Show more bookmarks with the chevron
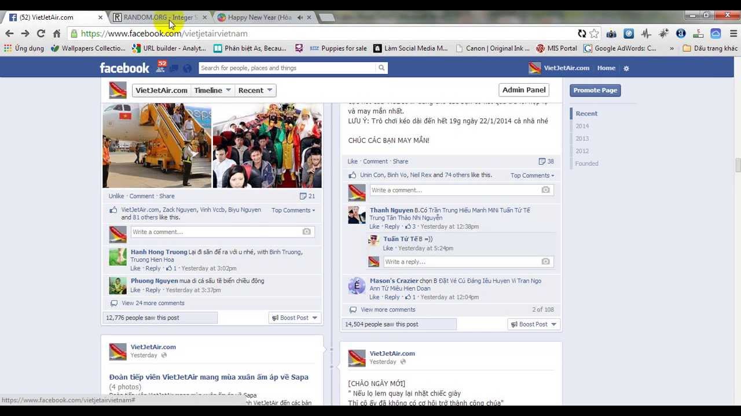This screenshot has height=416, width=741. click(672, 49)
